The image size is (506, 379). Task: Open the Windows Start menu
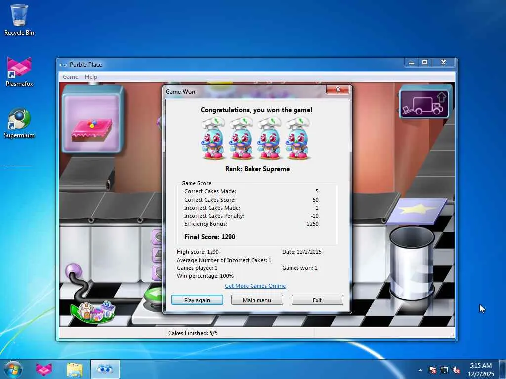[x=13, y=369]
